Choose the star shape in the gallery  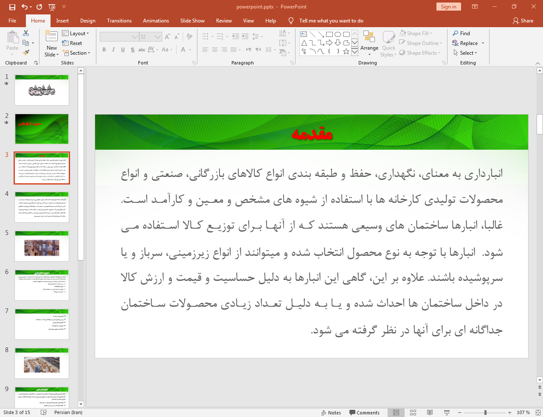tap(346, 51)
